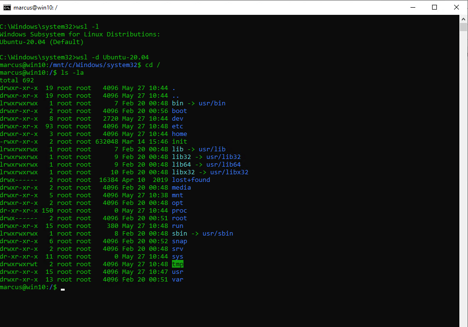Click the 'root' directory name in listing
This screenshot has height=327, width=468.
179,218
